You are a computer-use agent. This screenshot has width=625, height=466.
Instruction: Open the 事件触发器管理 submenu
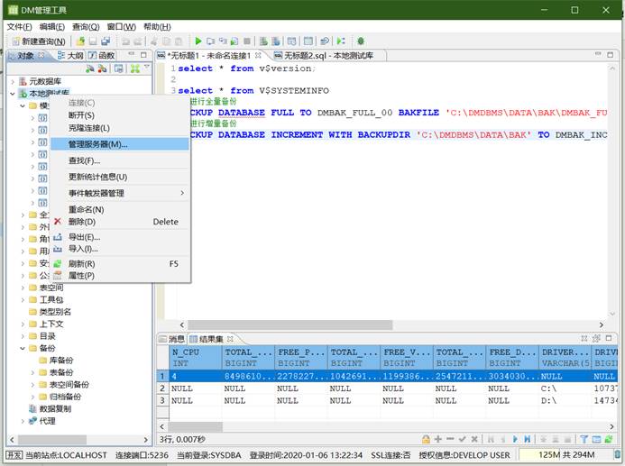(x=97, y=193)
